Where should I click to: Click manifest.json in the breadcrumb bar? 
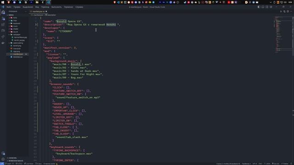pyautogui.click(x=38, y=15)
